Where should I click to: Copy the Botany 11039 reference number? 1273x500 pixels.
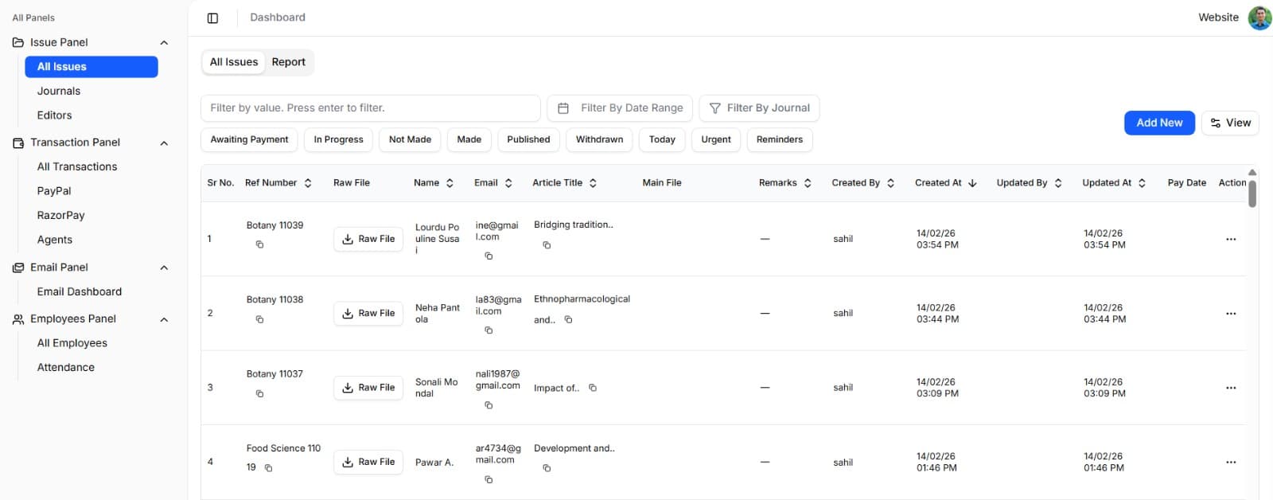259,244
